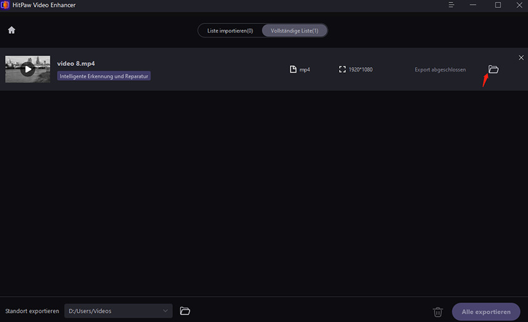Click the 1920*1080 resolution icon
Viewport: 528px width, 322px height.
click(x=343, y=70)
